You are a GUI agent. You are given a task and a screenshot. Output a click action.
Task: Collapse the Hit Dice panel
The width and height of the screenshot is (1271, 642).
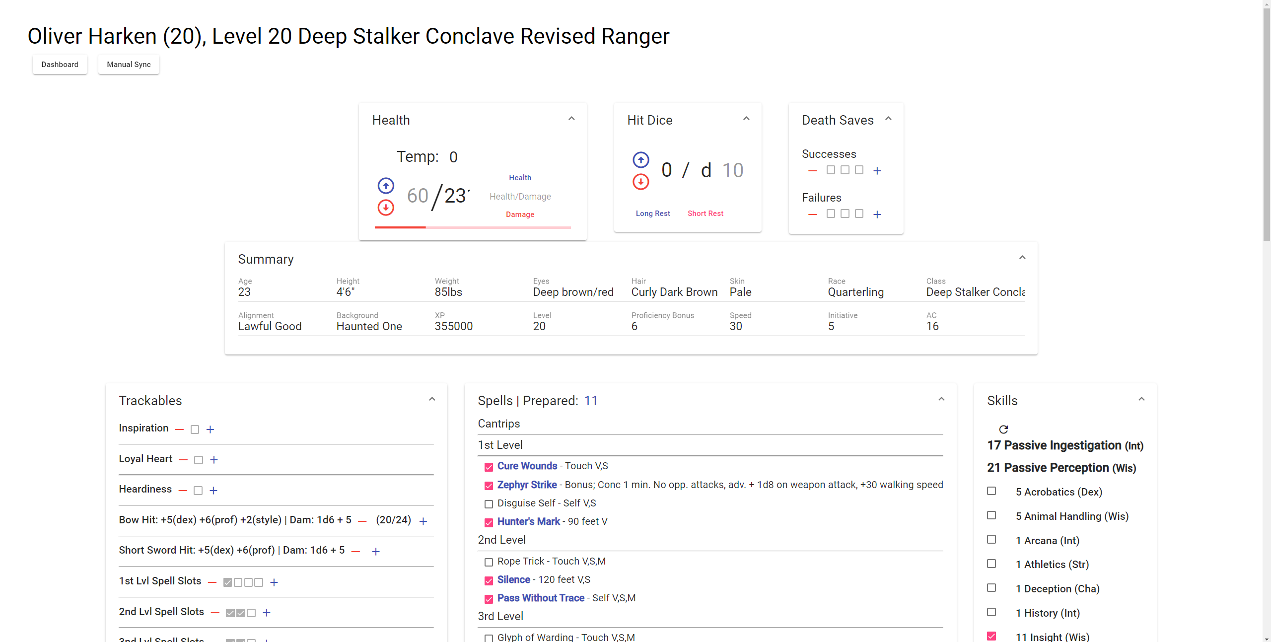tap(746, 119)
